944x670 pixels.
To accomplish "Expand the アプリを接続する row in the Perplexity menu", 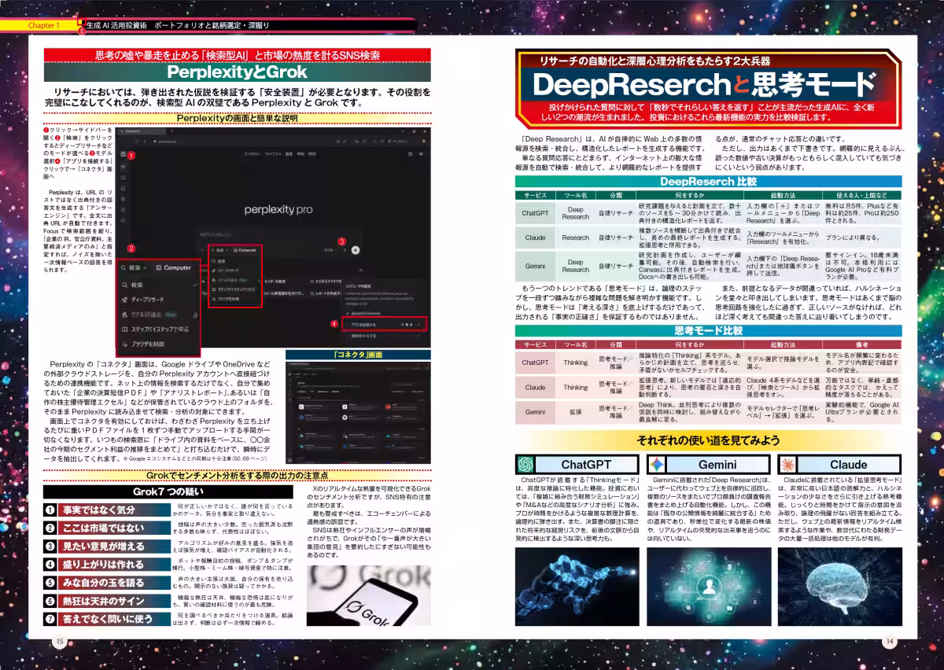I will click(x=384, y=324).
